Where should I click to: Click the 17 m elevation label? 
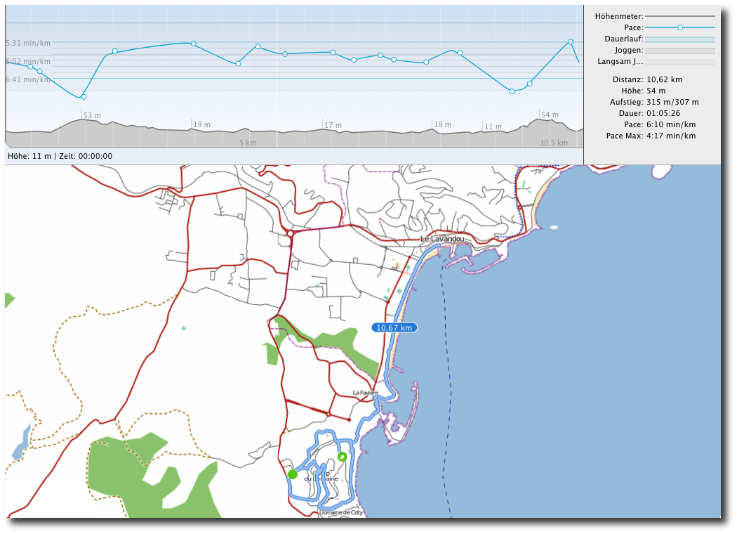(333, 125)
